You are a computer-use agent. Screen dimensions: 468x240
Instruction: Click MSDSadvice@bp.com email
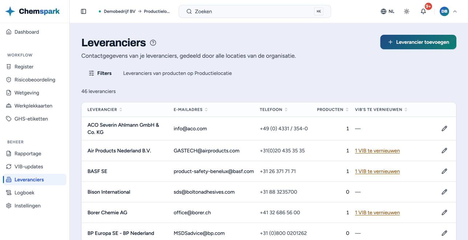(199, 233)
